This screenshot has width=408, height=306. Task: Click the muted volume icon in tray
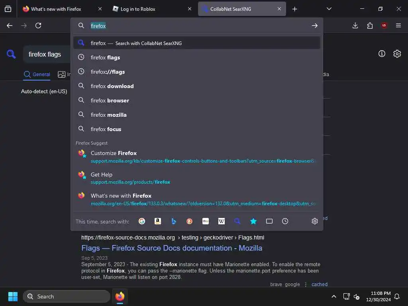tap(357, 296)
